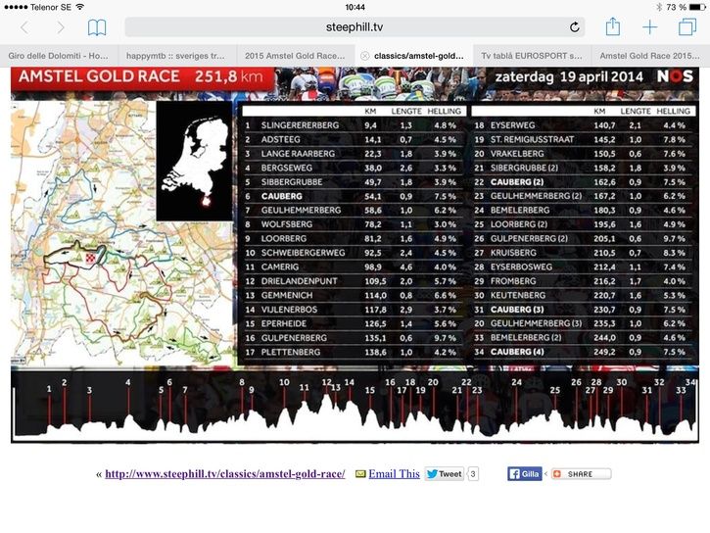
Task: Close the classics/amstel-gold tab
Action: click(364, 56)
